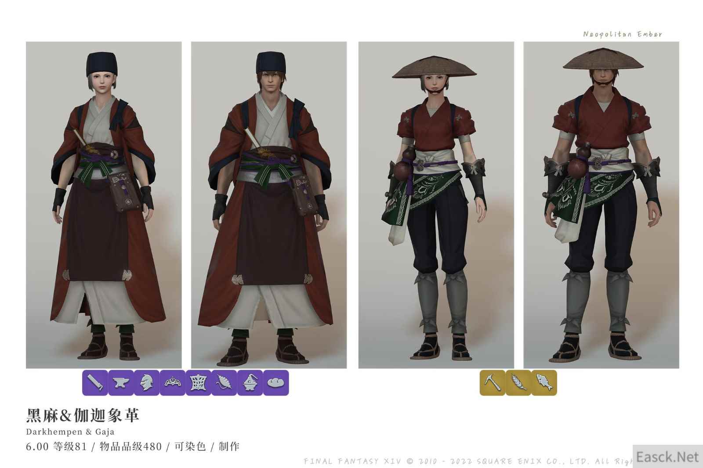The image size is (703, 468).
Task: Click the Easck.Net watermark
Action: pyautogui.click(x=667, y=457)
